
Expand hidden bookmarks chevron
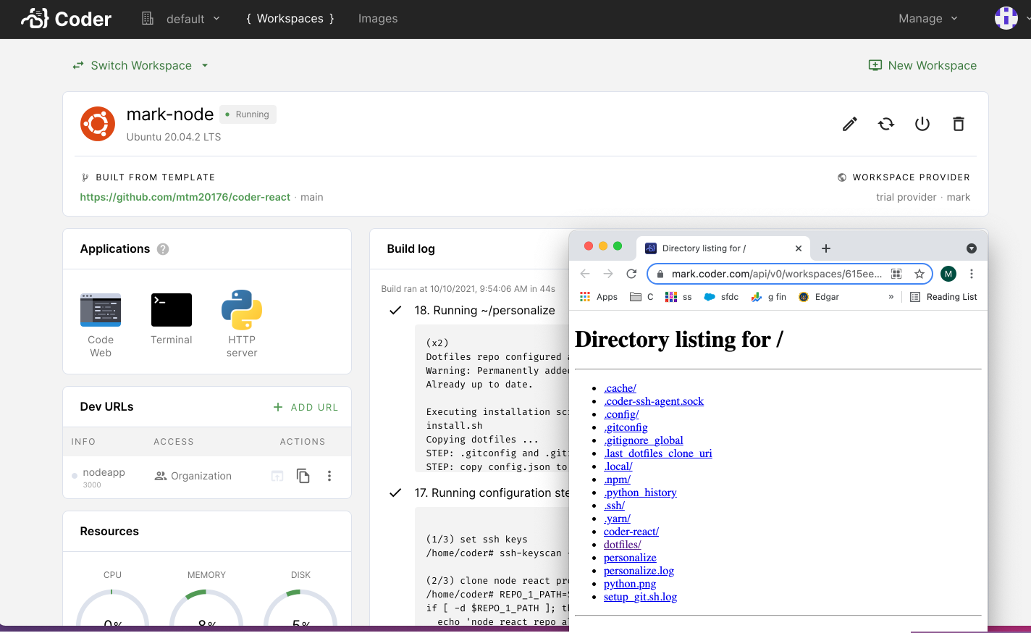pyautogui.click(x=891, y=297)
